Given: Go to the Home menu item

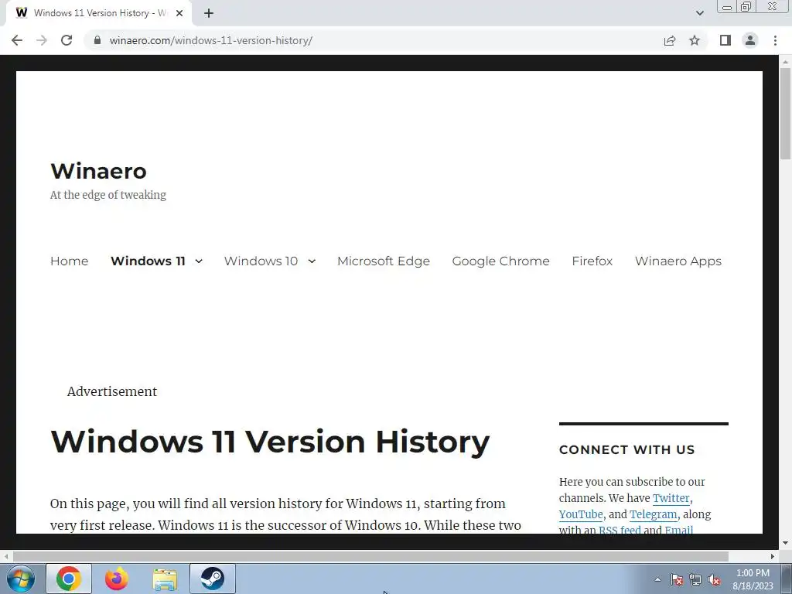Looking at the screenshot, I should coord(69,261).
